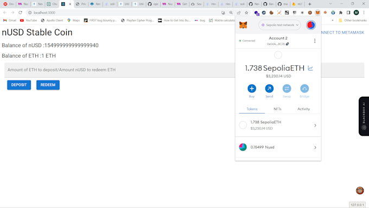
Task: Click the MetaMask fox logo in popup
Action: point(243,25)
